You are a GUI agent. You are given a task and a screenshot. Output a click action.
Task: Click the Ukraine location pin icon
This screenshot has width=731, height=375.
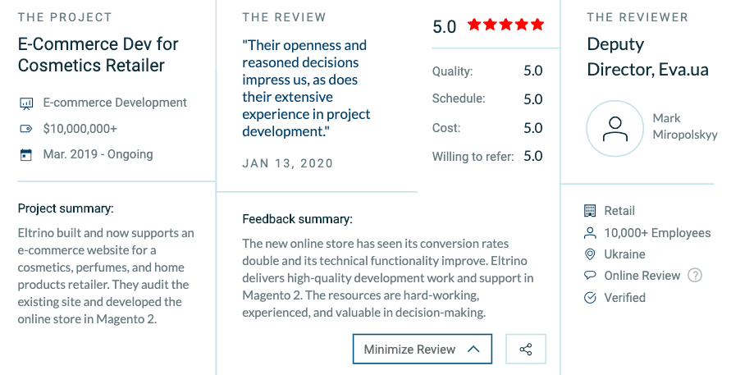pyautogui.click(x=589, y=254)
